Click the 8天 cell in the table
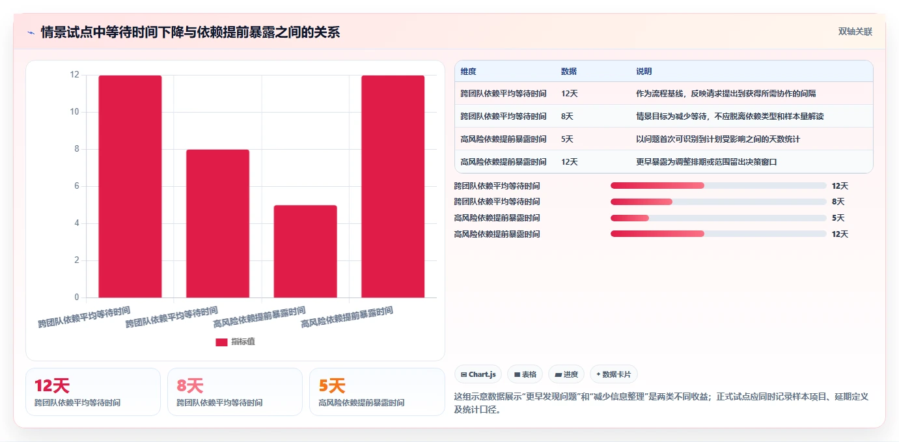 click(x=567, y=117)
